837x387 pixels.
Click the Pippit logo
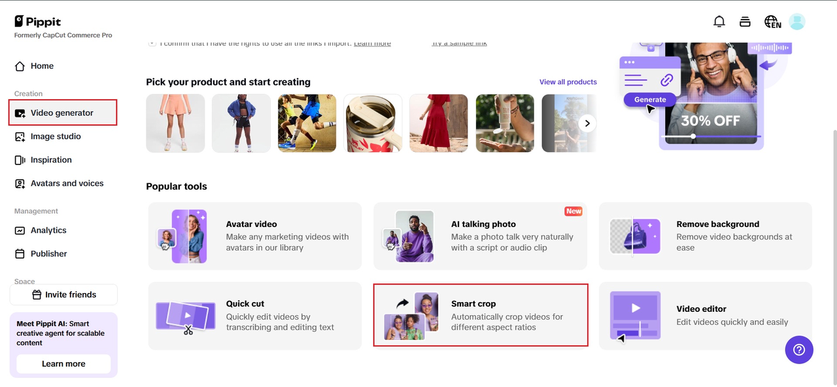[38, 22]
